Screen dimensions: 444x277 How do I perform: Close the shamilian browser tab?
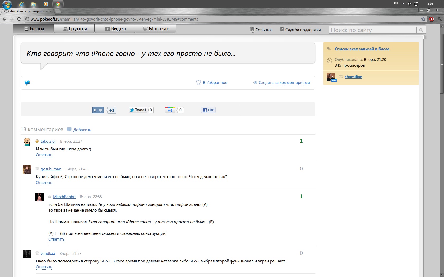coord(50,11)
